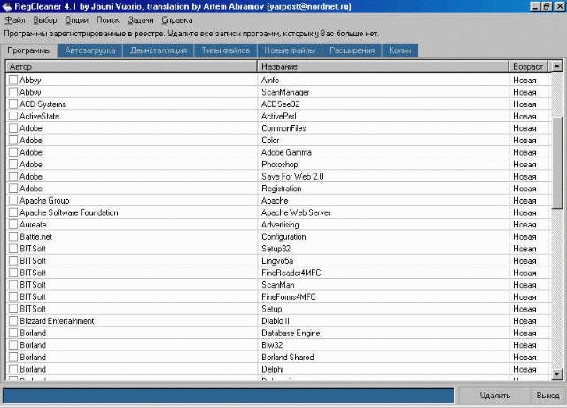Click the Выход button
The height and width of the screenshot is (408, 567).
pyautogui.click(x=548, y=396)
